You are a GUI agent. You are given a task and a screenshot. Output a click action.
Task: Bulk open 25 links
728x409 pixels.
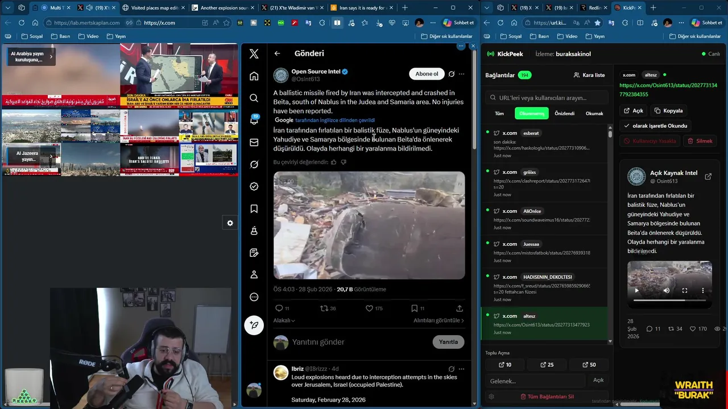point(547,365)
